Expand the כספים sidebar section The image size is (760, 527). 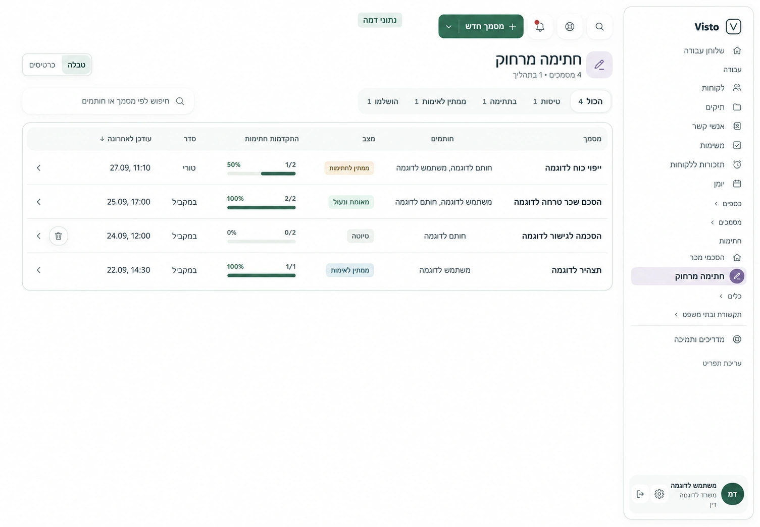(728, 204)
